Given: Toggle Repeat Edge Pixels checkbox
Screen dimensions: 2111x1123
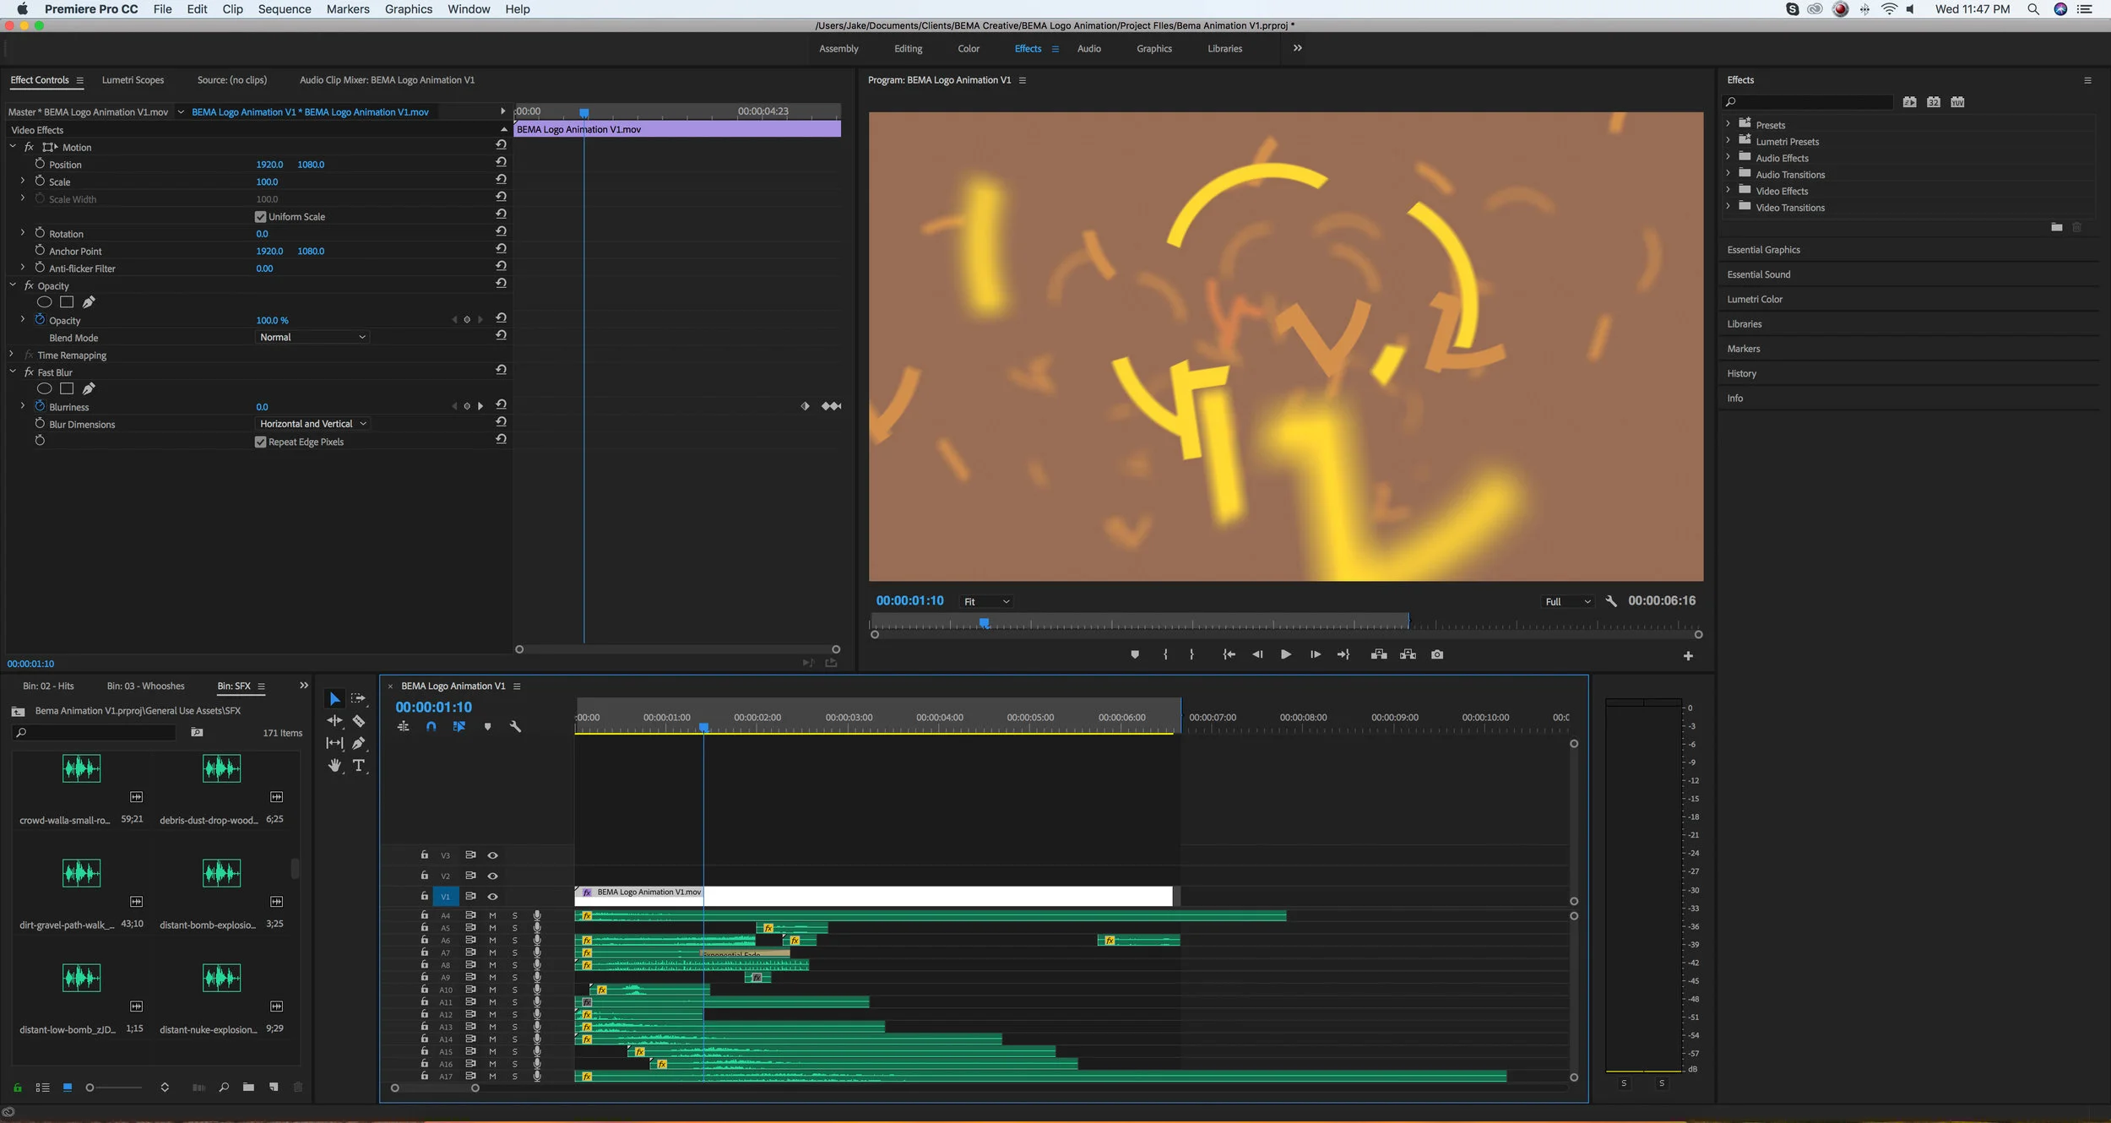Looking at the screenshot, I should [261, 442].
